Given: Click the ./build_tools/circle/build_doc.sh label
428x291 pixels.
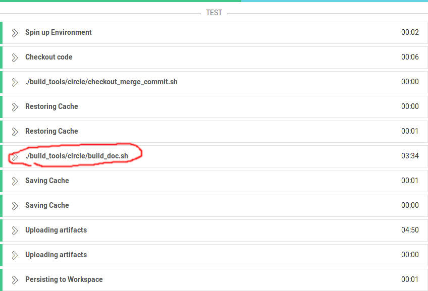Looking at the screenshot, I should coord(77,156).
